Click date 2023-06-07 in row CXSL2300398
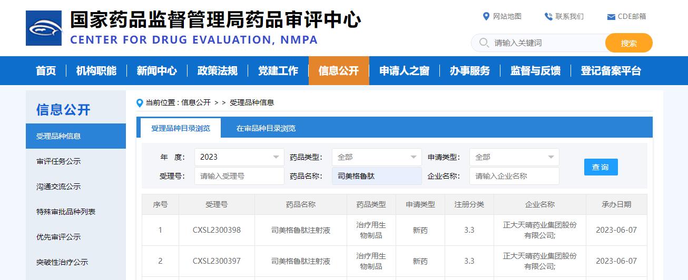688x280 pixels. (616, 230)
